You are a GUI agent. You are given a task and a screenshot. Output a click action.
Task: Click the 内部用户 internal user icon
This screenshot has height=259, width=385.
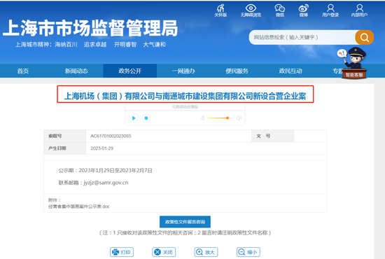coord(360,10)
